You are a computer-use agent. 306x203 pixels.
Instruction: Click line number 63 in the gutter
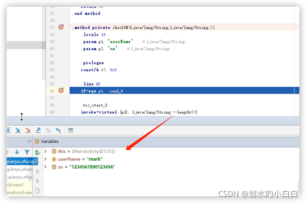(x=52, y=70)
